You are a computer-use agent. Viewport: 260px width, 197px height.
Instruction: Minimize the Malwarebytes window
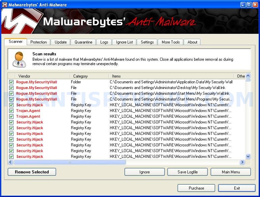[x=243, y=5]
